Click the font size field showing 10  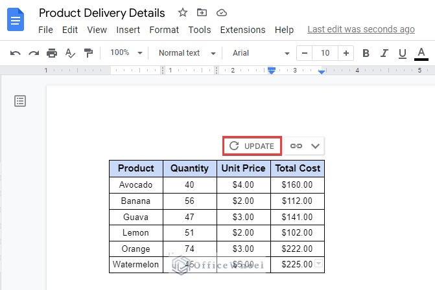pos(325,53)
